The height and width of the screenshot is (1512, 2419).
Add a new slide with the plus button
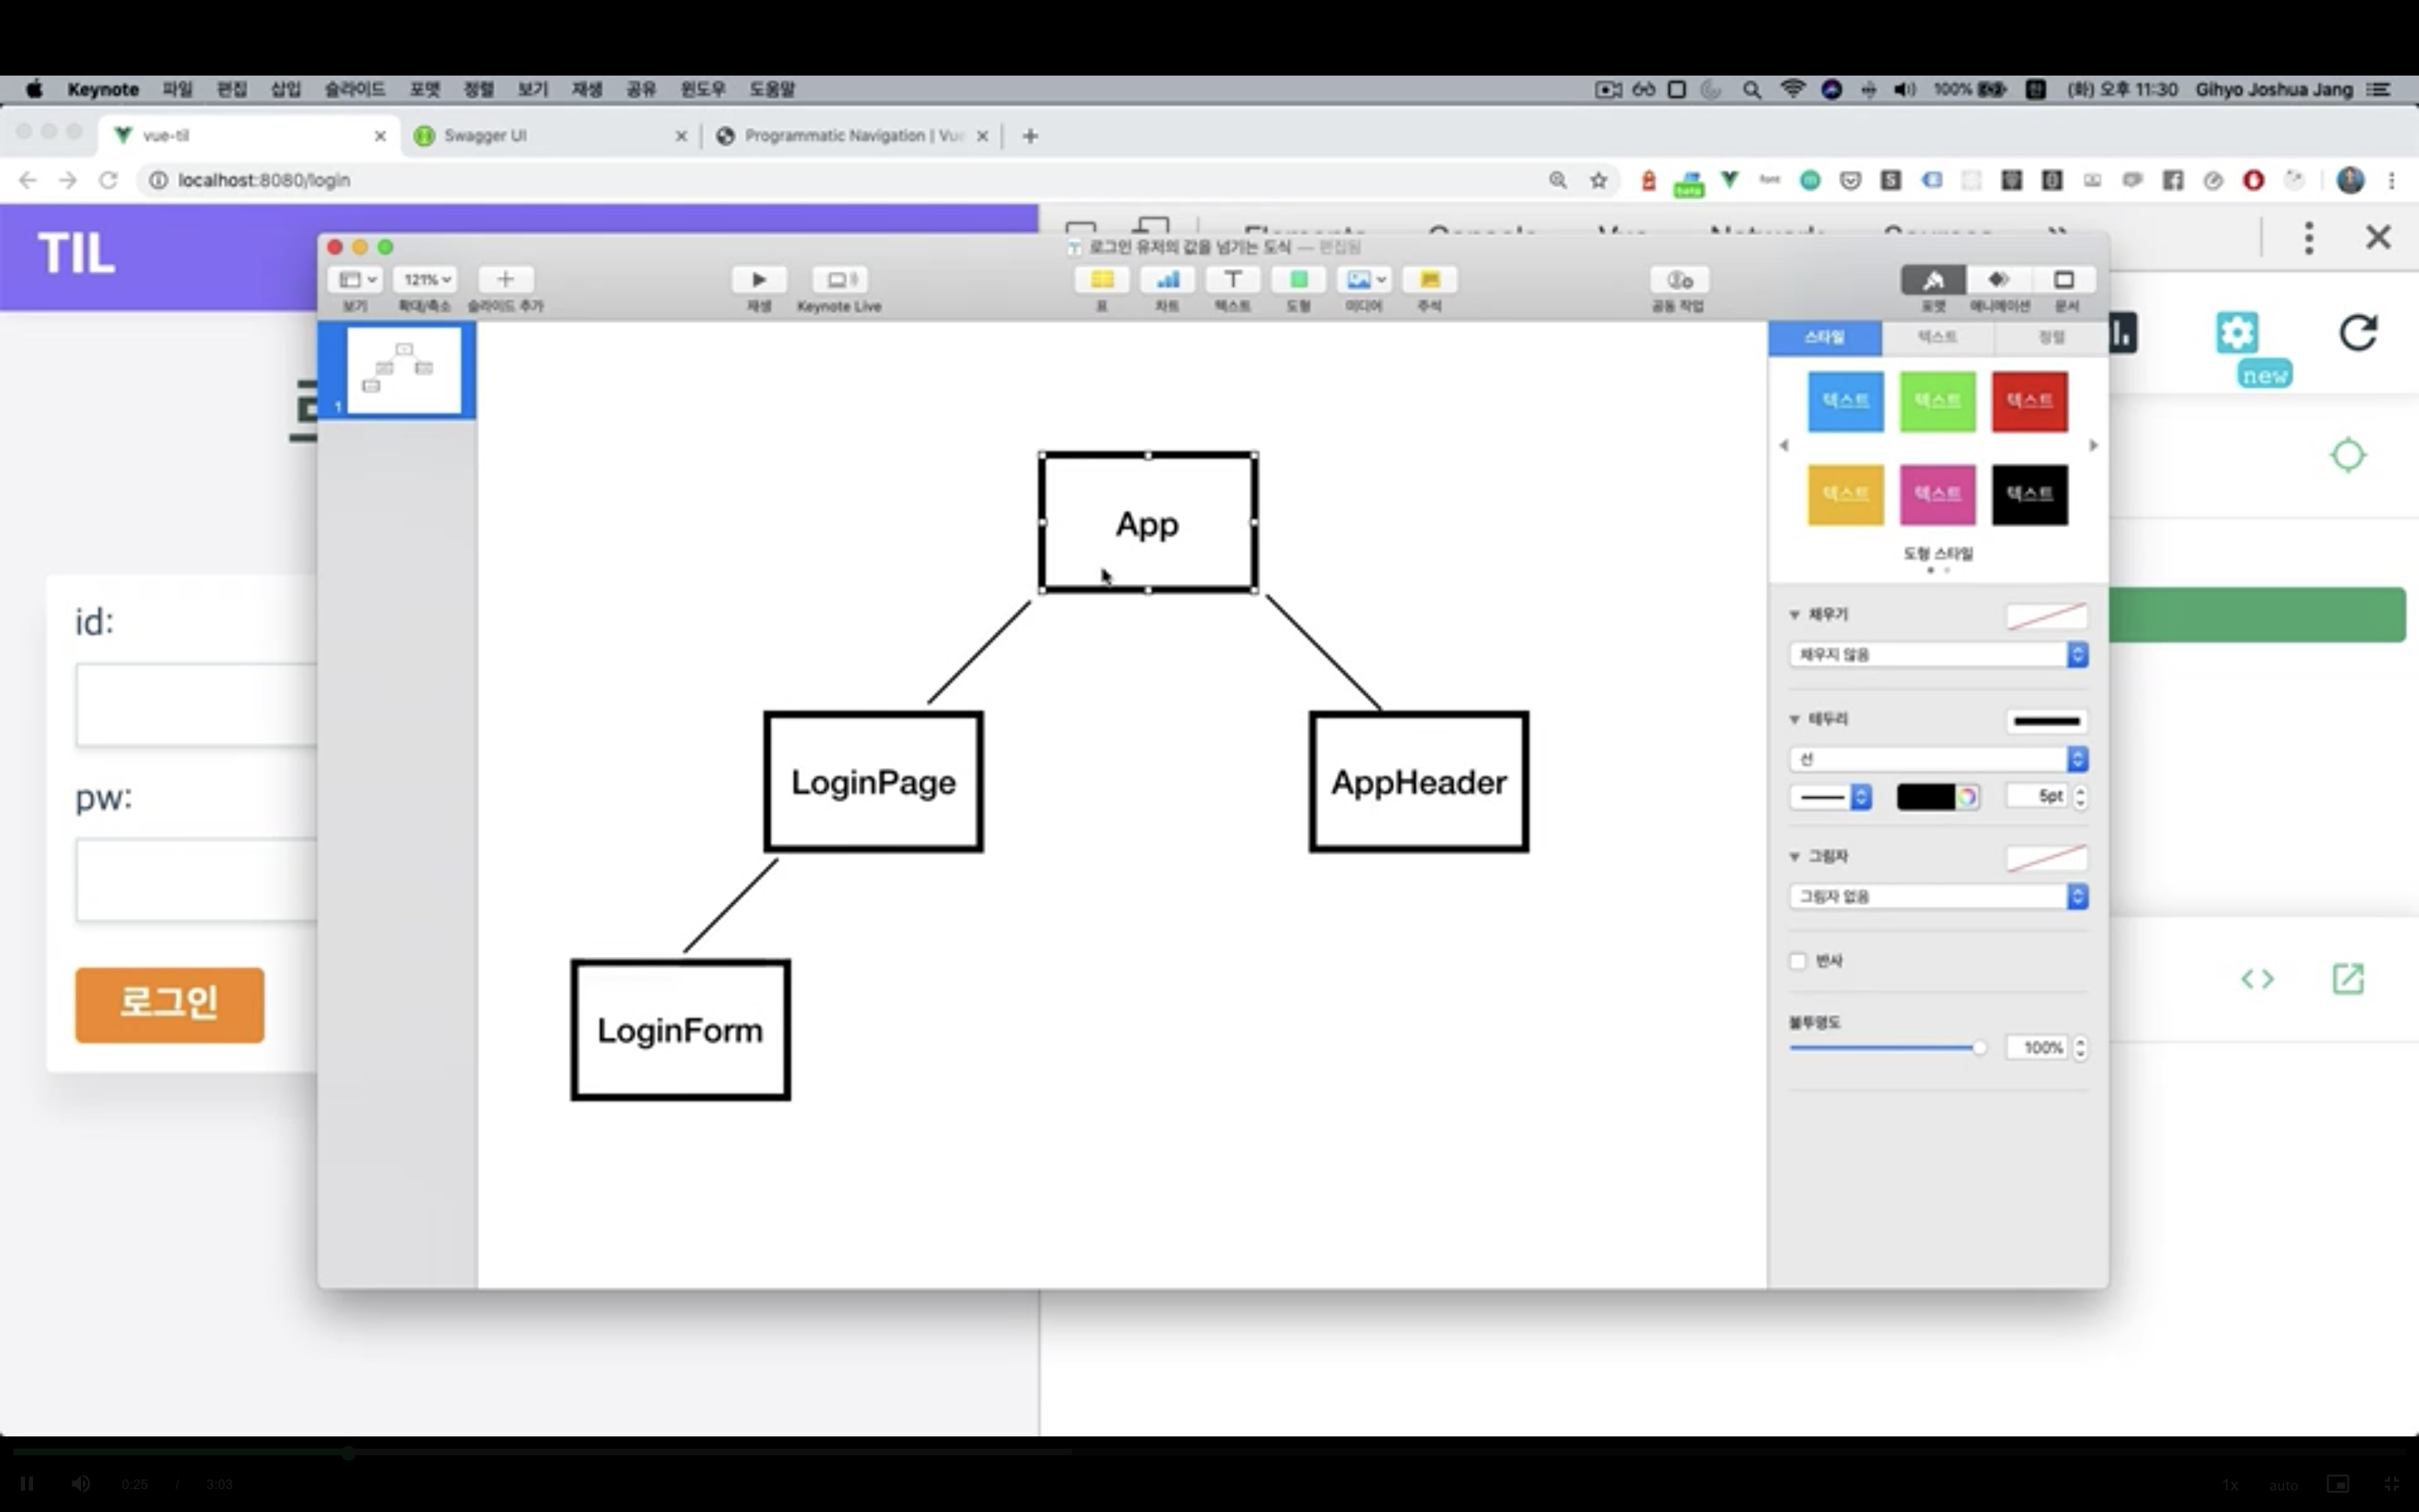click(506, 280)
